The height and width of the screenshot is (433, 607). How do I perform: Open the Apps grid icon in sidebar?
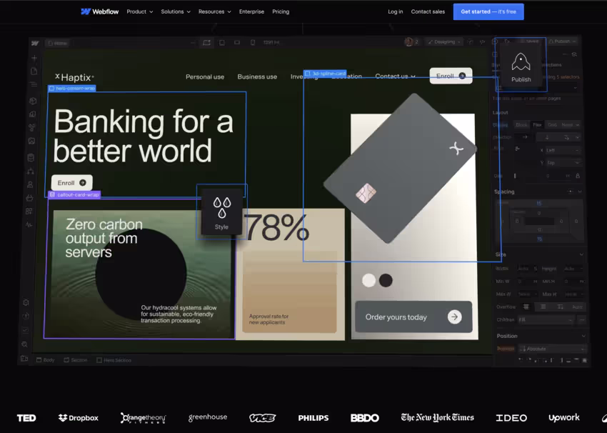coord(29,211)
